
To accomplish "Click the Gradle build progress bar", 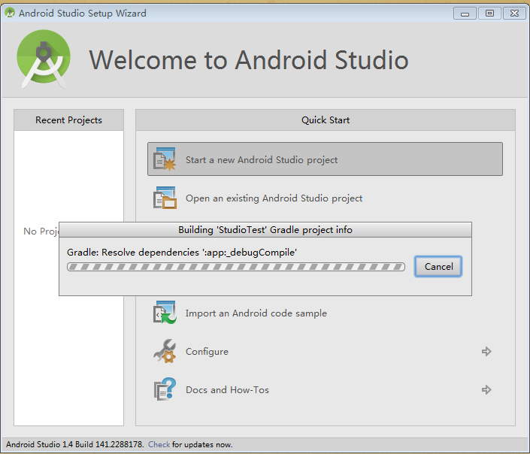I will [x=236, y=267].
